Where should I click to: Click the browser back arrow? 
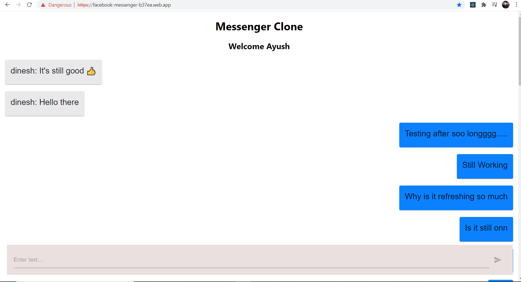pyautogui.click(x=7, y=5)
